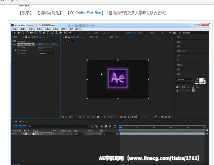The image size is (214, 165).
Task: Click the timeline current time 0:00:00:00
Action: point(19,125)
